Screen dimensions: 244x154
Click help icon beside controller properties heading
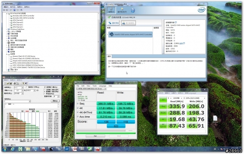coord(176,22)
